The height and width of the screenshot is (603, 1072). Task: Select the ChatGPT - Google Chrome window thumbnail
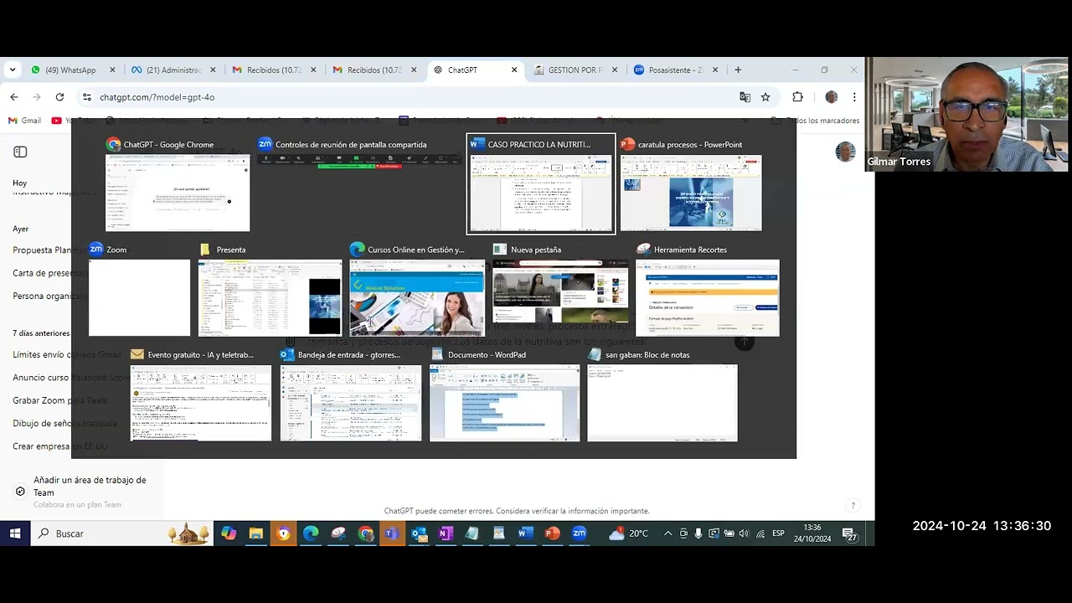coord(178,193)
